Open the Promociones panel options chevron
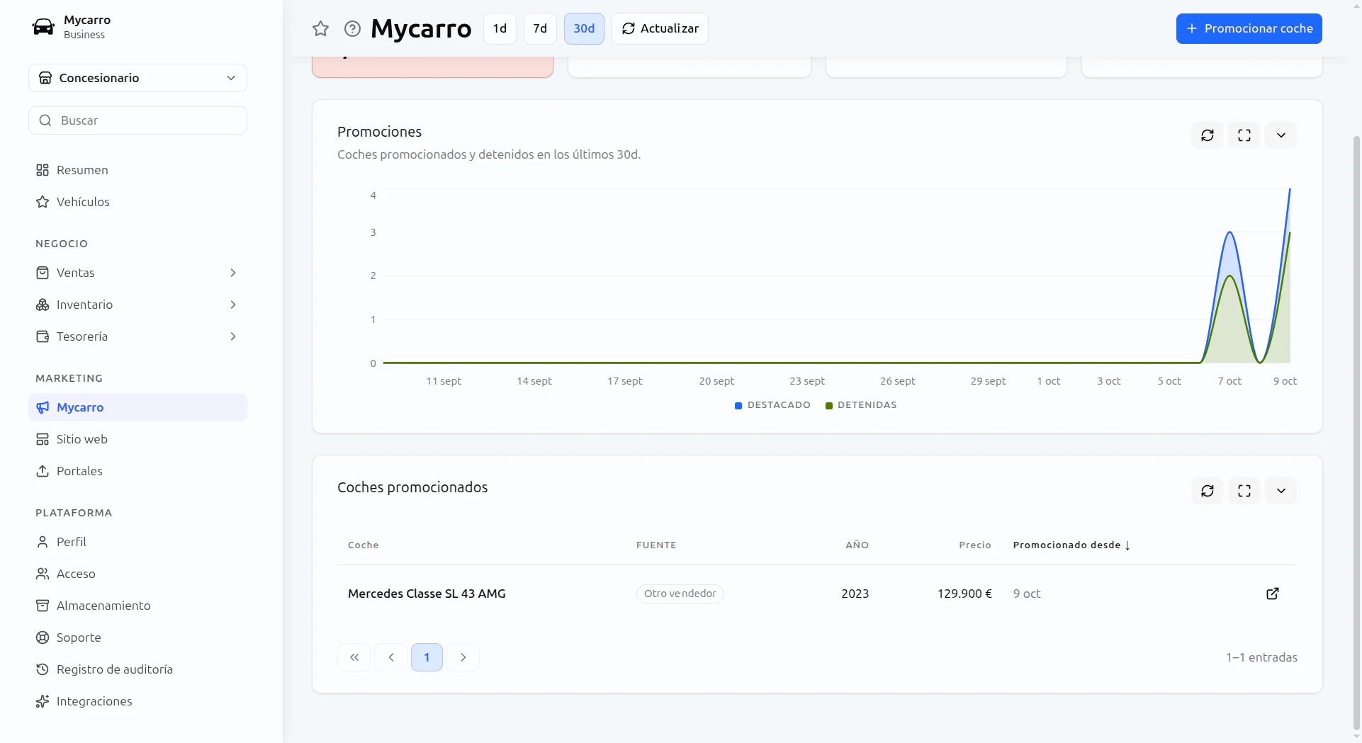1362x743 pixels. coord(1281,135)
